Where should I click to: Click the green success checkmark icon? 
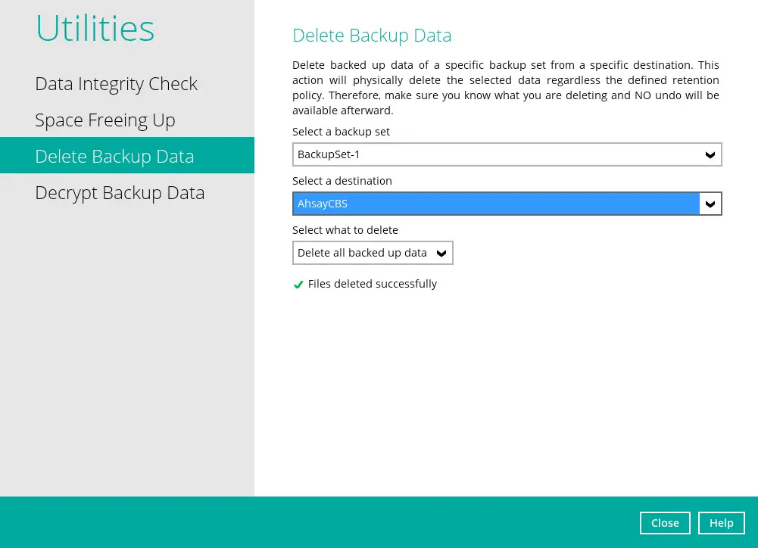(298, 285)
